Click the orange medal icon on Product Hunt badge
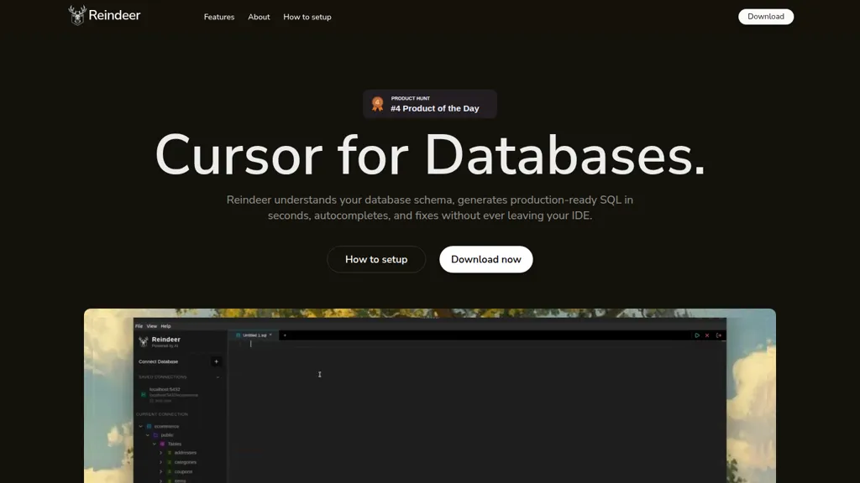Viewport: 860px width, 483px height. [377, 103]
